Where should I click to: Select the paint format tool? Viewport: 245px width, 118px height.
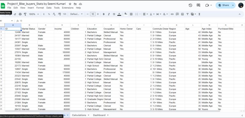click(x=25, y=14)
